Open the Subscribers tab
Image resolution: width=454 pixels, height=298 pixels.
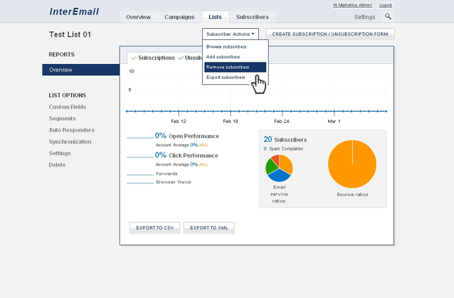[x=252, y=17]
